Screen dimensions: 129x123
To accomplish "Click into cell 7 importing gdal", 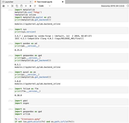I will pyautogui.click(x=71, y=102).
